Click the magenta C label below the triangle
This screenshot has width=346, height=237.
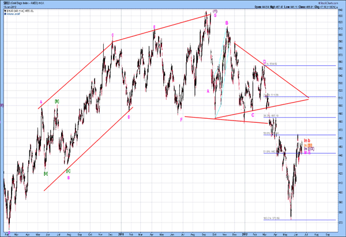253,115
